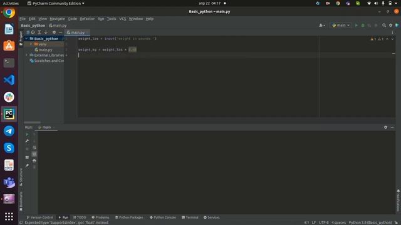Print the Run console output
This screenshot has width=401, height=225.
pos(34,161)
